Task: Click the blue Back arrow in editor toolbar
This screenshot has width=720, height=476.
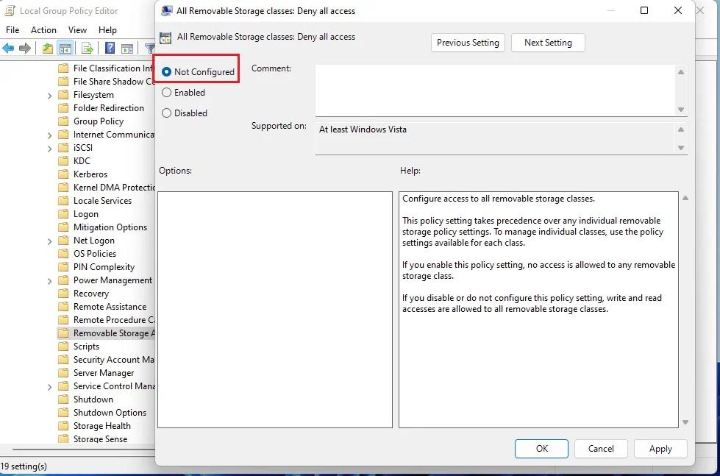Action: [8, 48]
